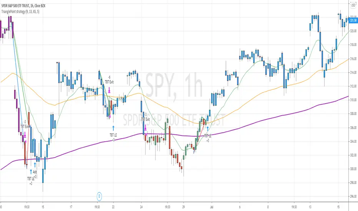Click the blue entry arrow above Add label
The image size is (358, 211).
pos(35,165)
